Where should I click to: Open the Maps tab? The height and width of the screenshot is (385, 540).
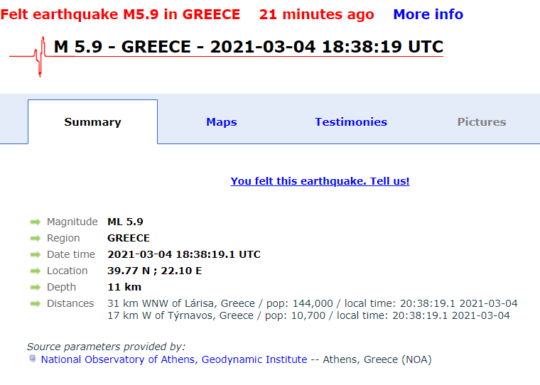(x=222, y=122)
